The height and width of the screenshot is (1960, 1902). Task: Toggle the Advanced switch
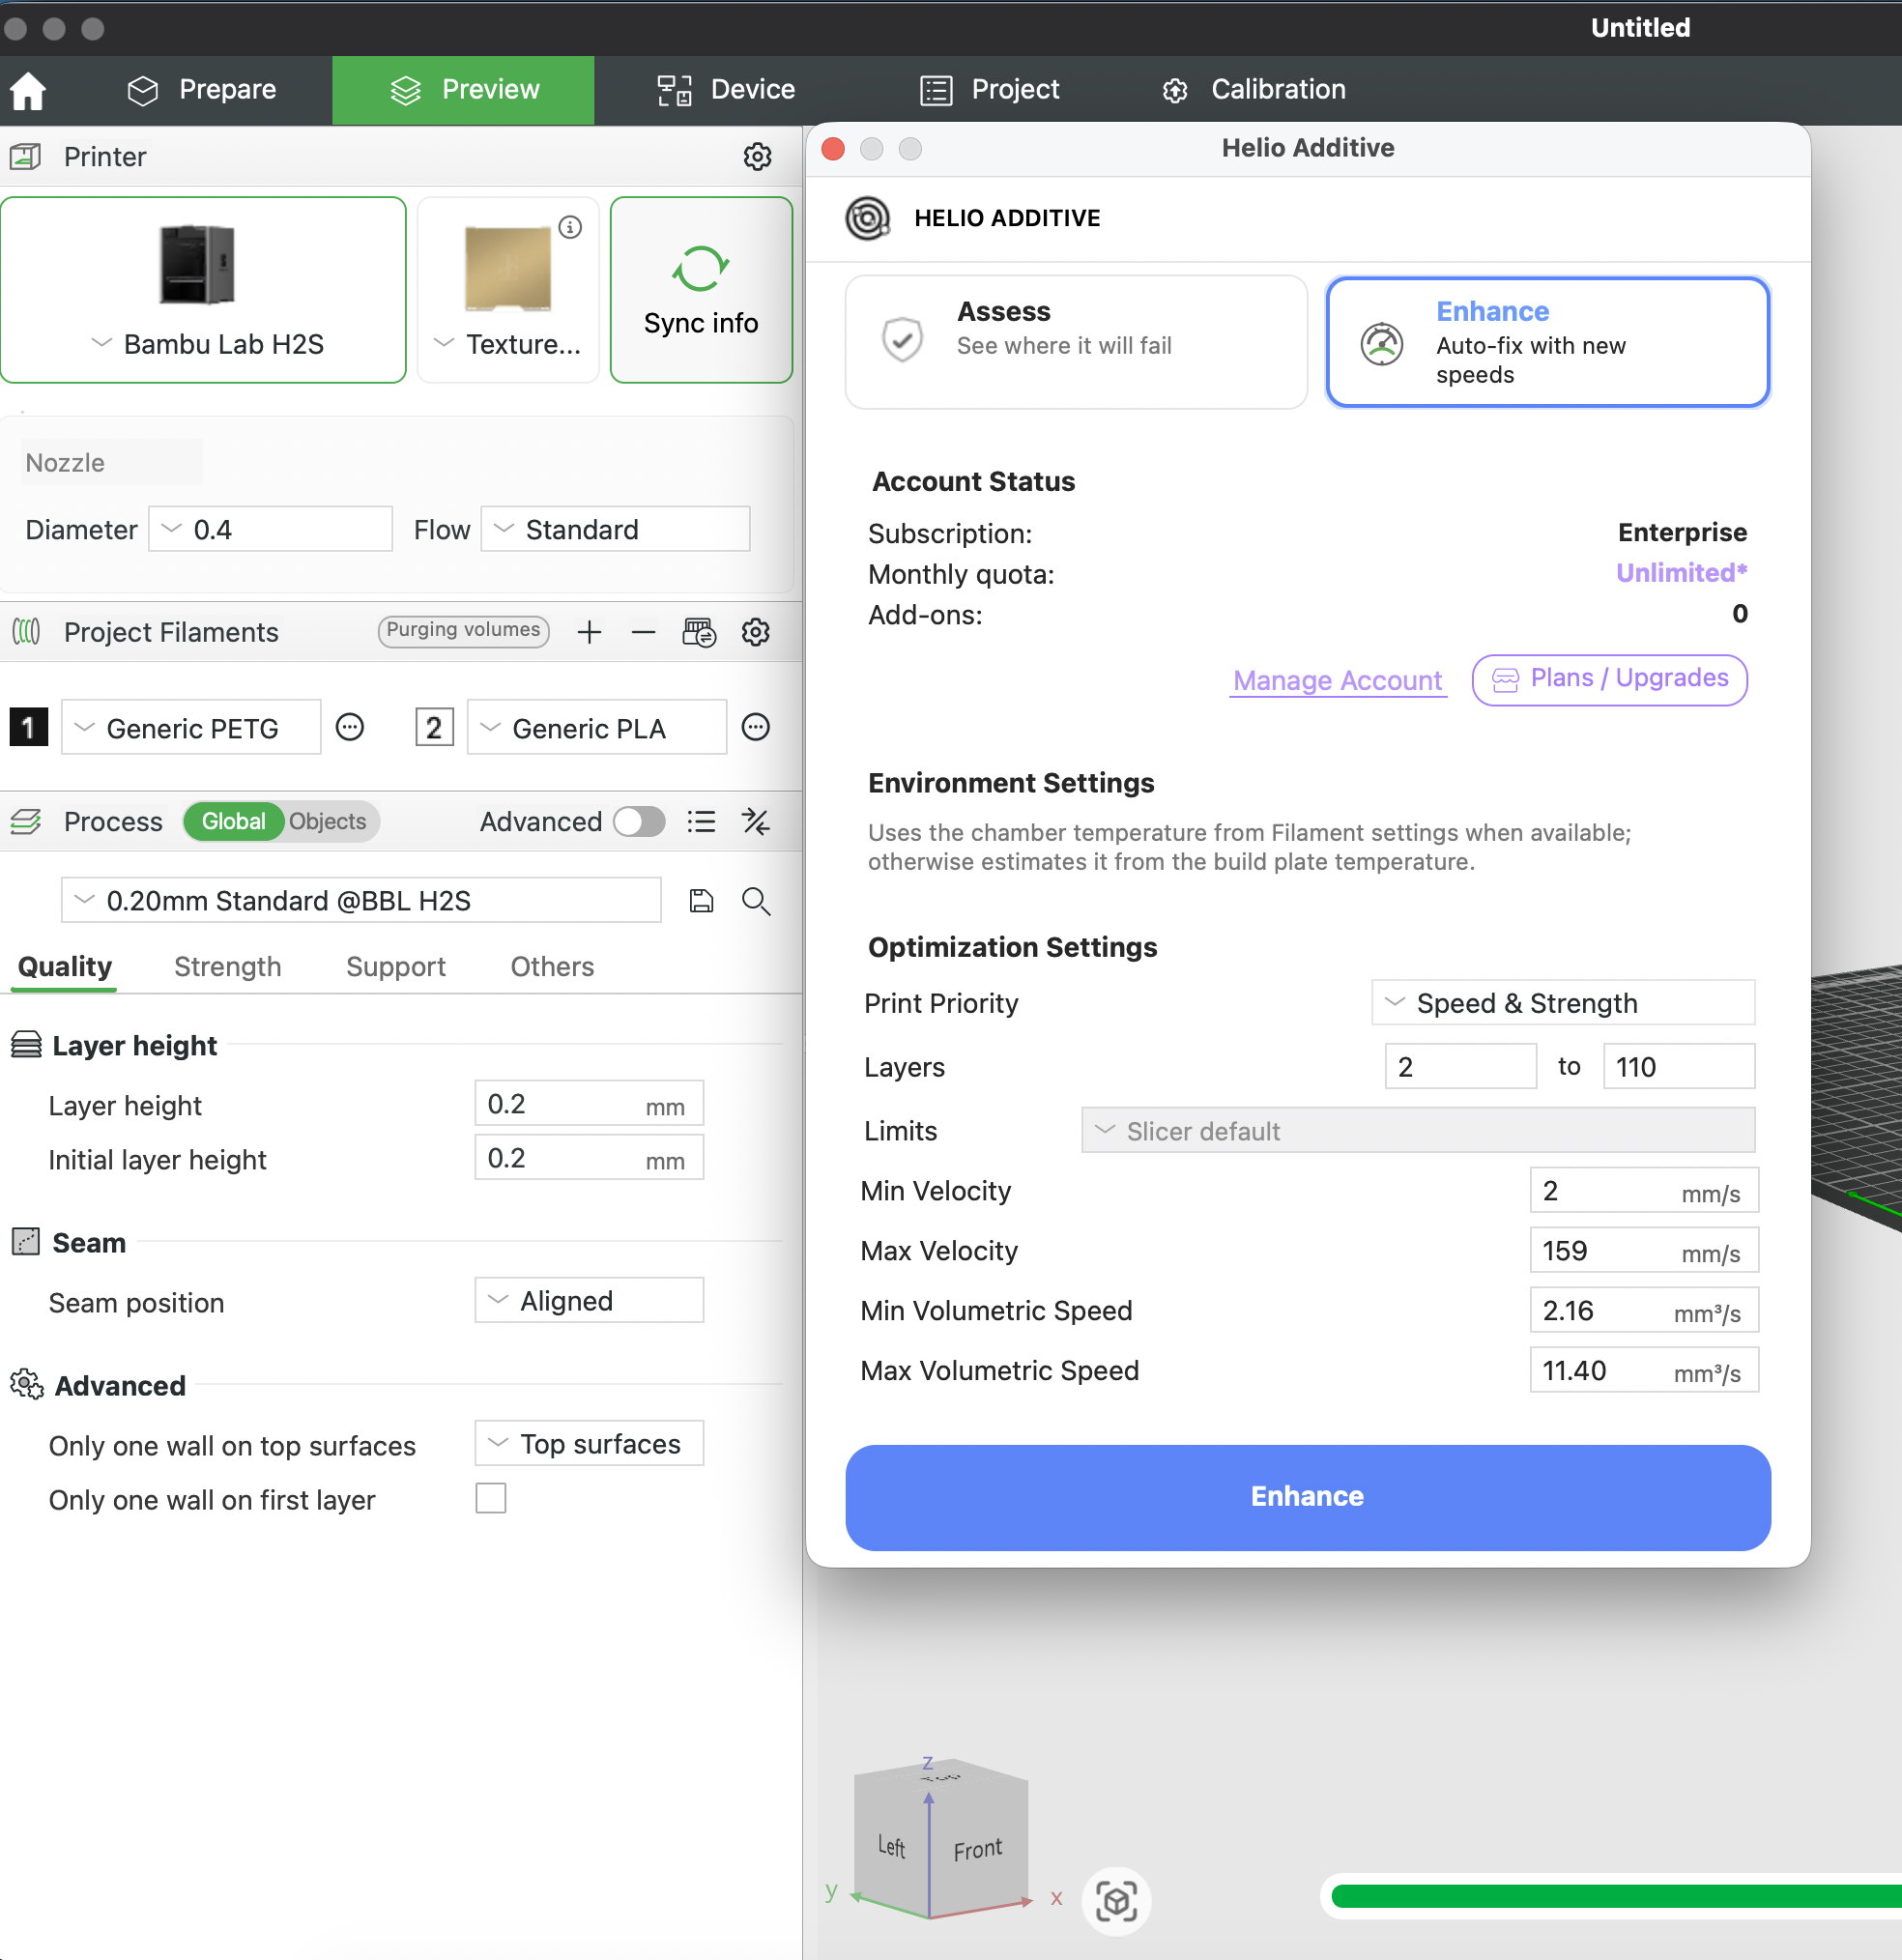pyautogui.click(x=639, y=822)
